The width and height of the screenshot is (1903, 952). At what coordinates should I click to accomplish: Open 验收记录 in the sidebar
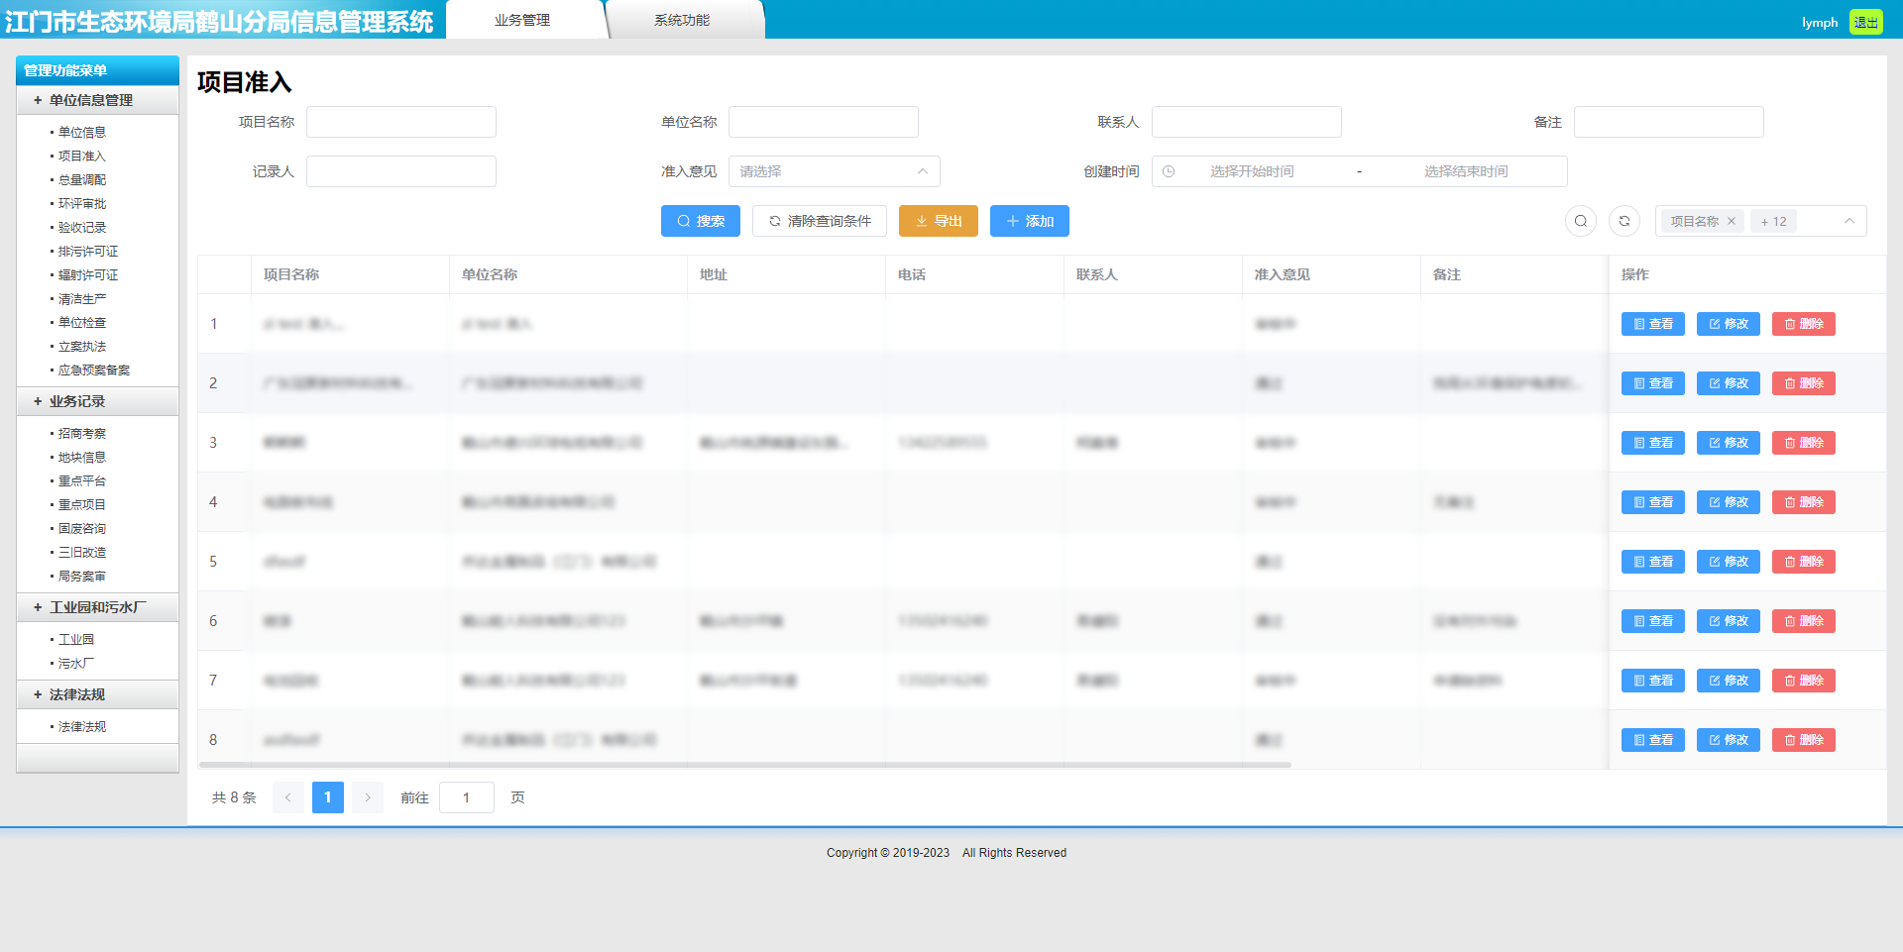[x=81, y=227]
